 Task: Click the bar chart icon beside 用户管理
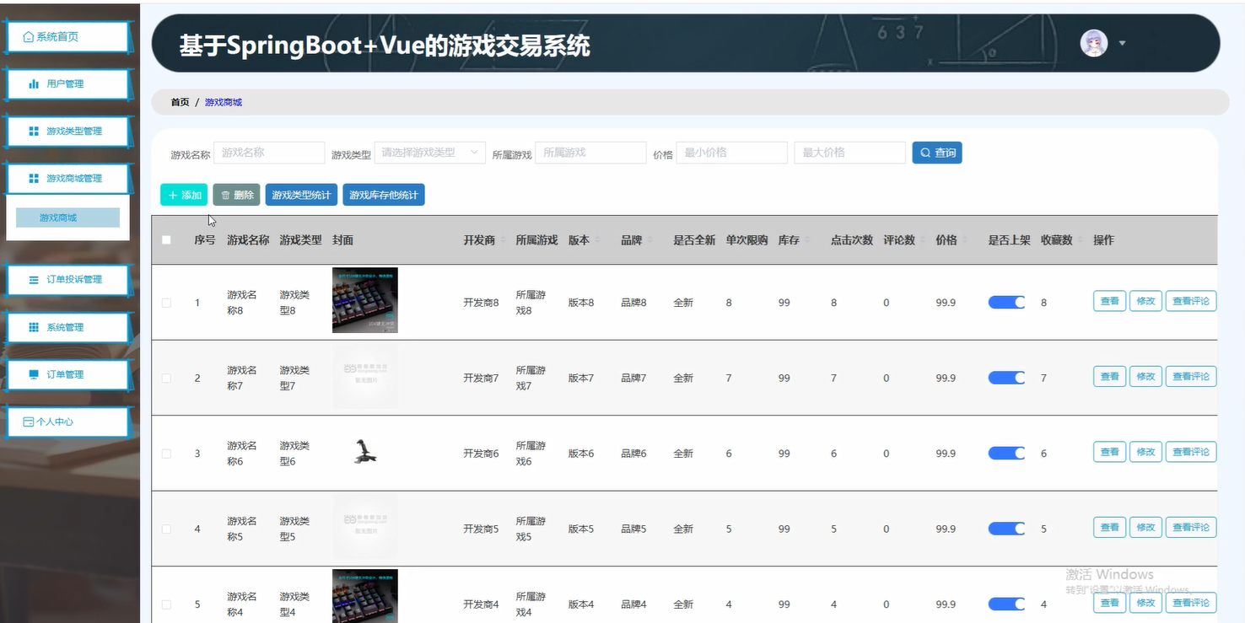(x=34, y=84)
